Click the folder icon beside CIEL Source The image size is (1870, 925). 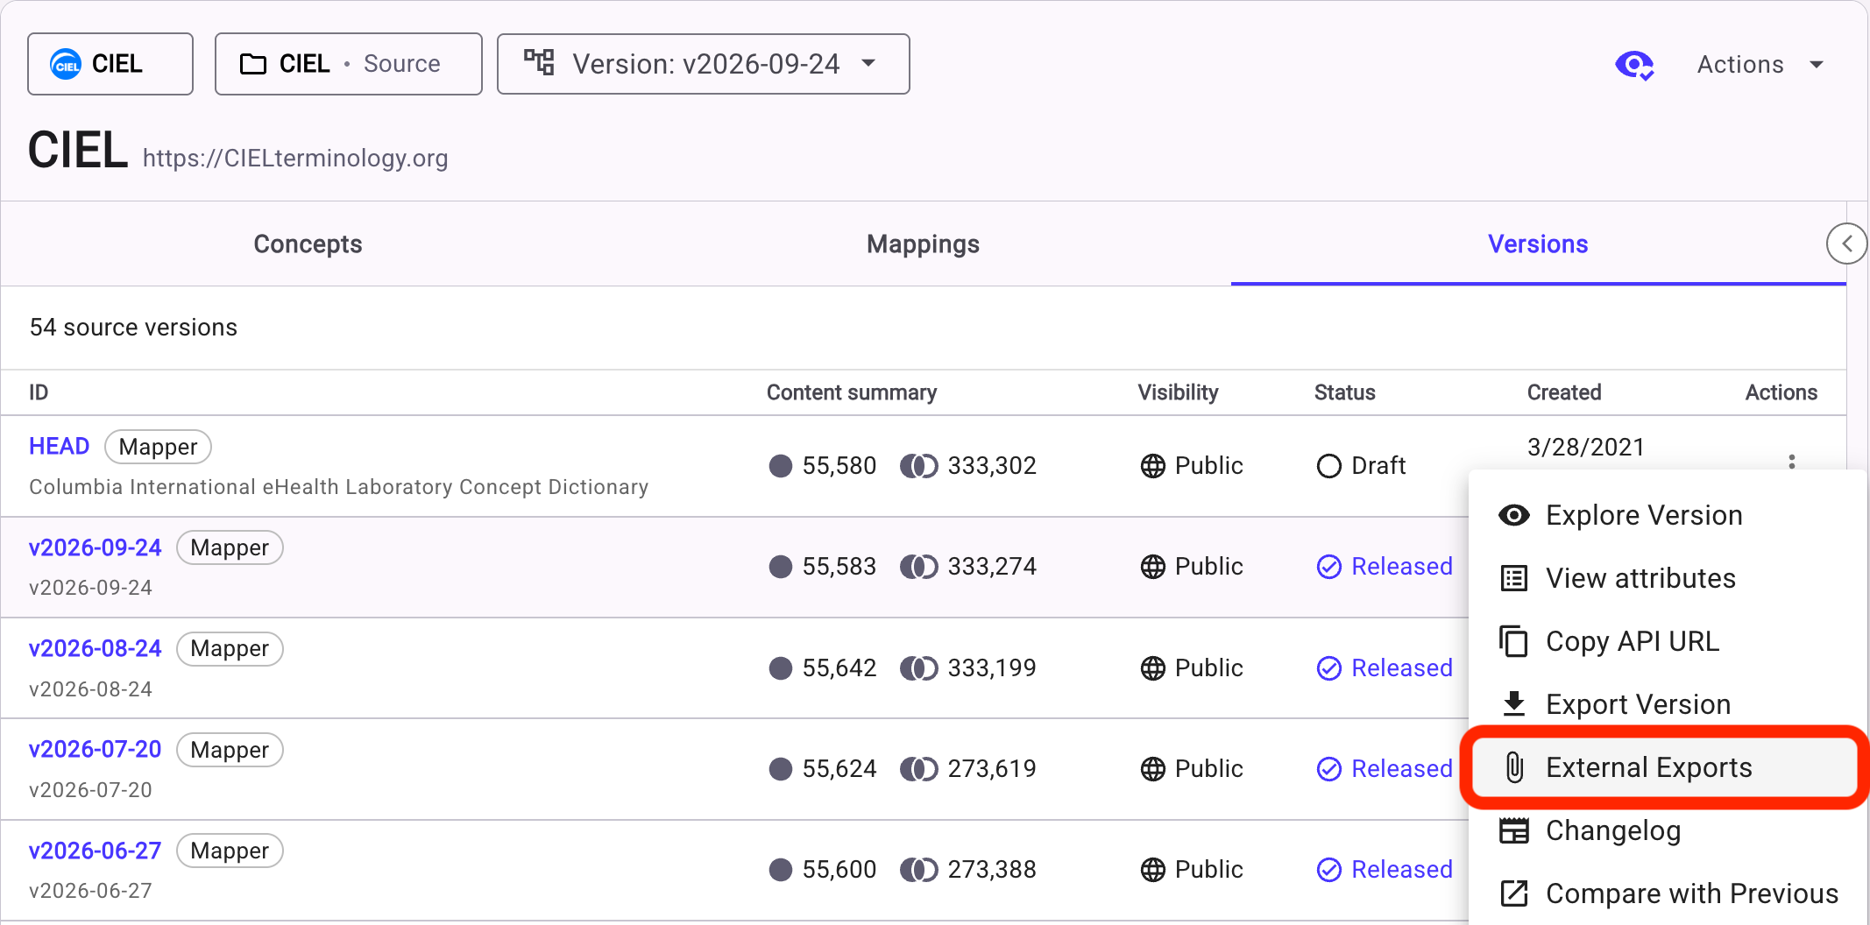click(x=253, y=64)
